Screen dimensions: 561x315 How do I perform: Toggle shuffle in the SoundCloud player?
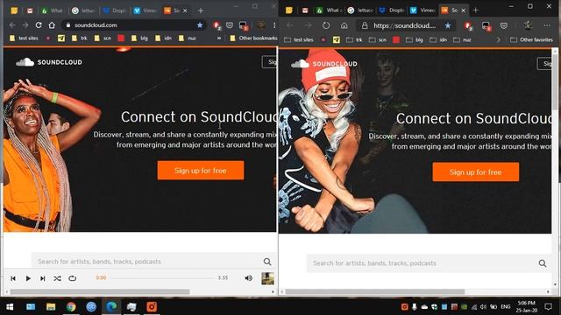[57, 278]
